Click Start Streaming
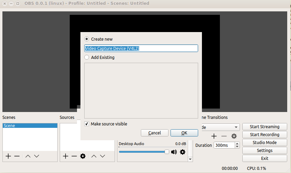This screenshot has height=173, width=291. click(x=265, y=127)
